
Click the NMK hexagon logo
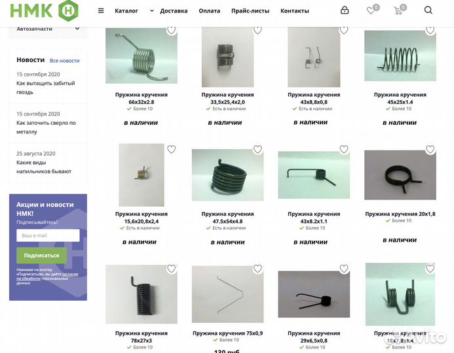pos(45,10)
